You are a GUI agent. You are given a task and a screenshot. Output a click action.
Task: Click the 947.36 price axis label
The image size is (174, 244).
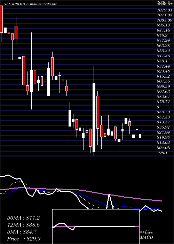click(164, 56)
